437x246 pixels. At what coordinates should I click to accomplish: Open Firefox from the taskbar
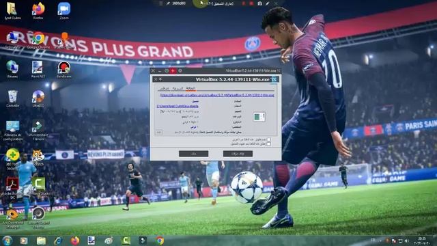pos(74,241)
